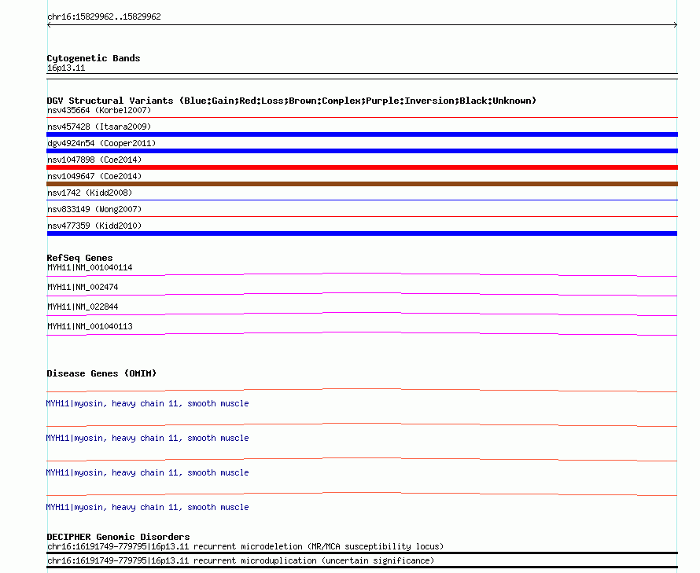Click the thin red line under nsv435664
The width and height of the screenshot is (700, 573).
(x=362, y=118)
